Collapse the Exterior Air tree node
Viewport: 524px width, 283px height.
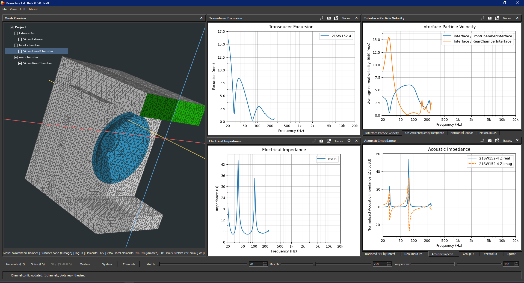tap(11, 33)
